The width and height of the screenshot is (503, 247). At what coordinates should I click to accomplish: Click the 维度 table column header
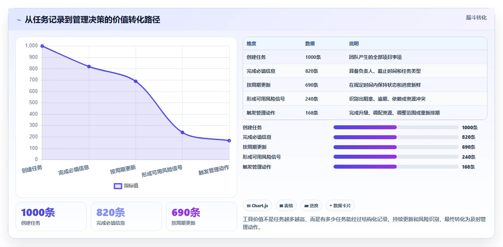tap(251, 43)
